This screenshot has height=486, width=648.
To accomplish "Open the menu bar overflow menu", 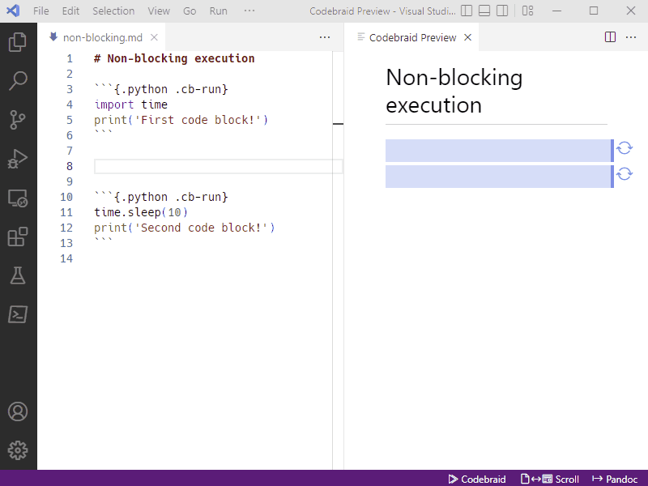I will (249, 11).
